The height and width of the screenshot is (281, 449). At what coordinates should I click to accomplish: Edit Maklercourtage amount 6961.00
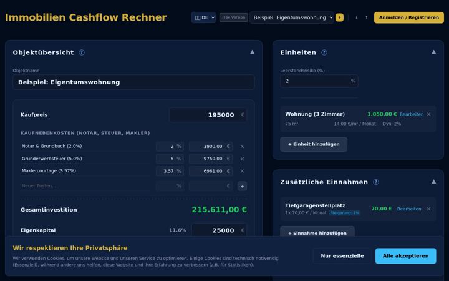click(x=211, y=171)
